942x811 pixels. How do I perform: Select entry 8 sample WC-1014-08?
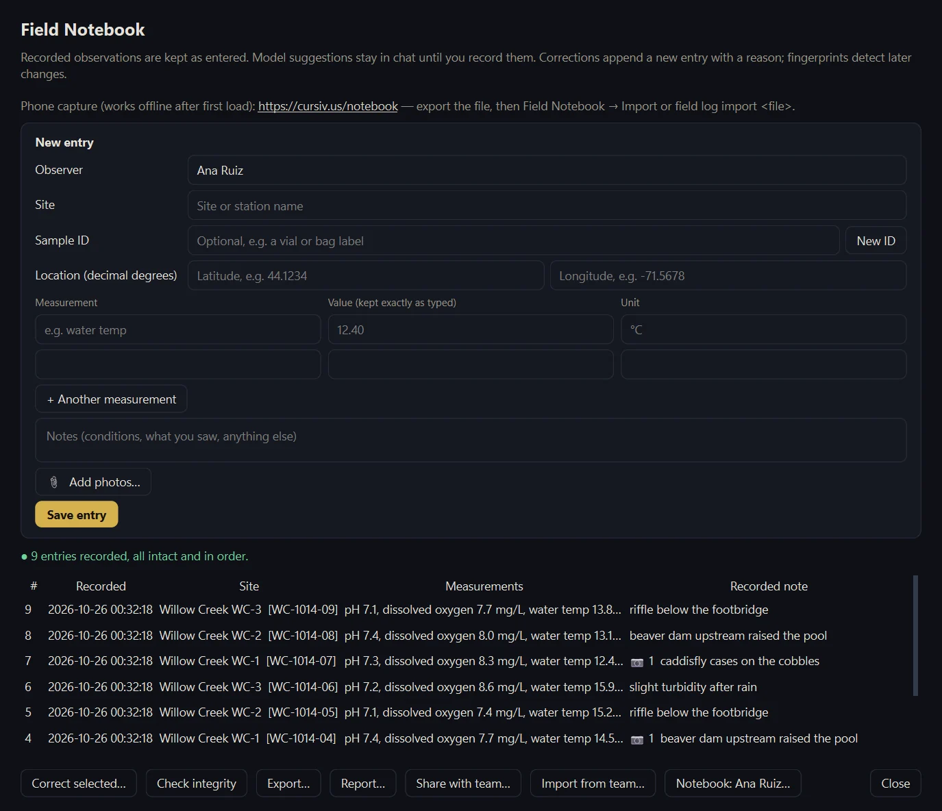[302, 636]
